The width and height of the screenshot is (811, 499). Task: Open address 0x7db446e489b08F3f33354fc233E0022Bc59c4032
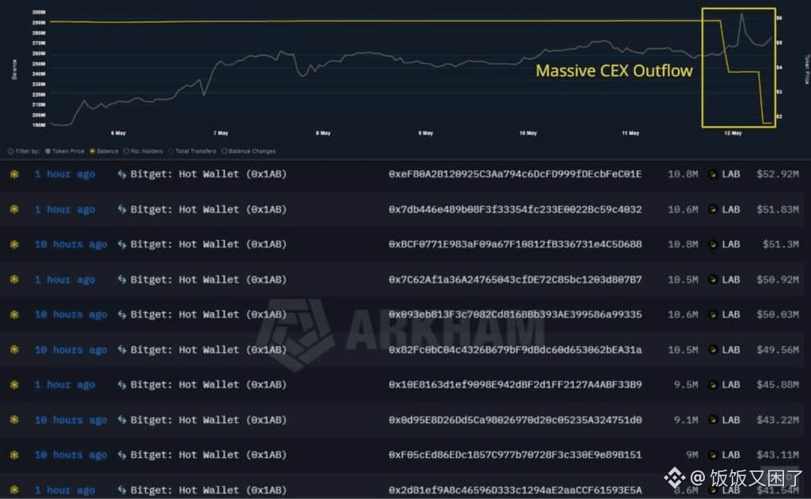click(x=515, y=209)
